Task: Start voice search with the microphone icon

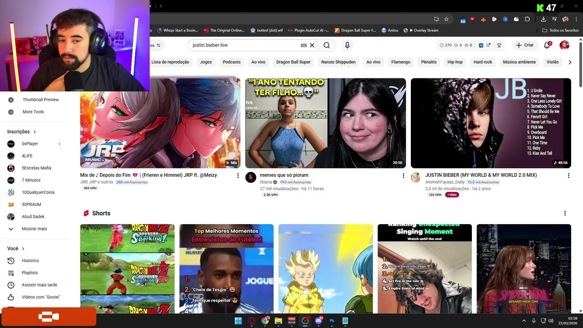Action: 347,45
